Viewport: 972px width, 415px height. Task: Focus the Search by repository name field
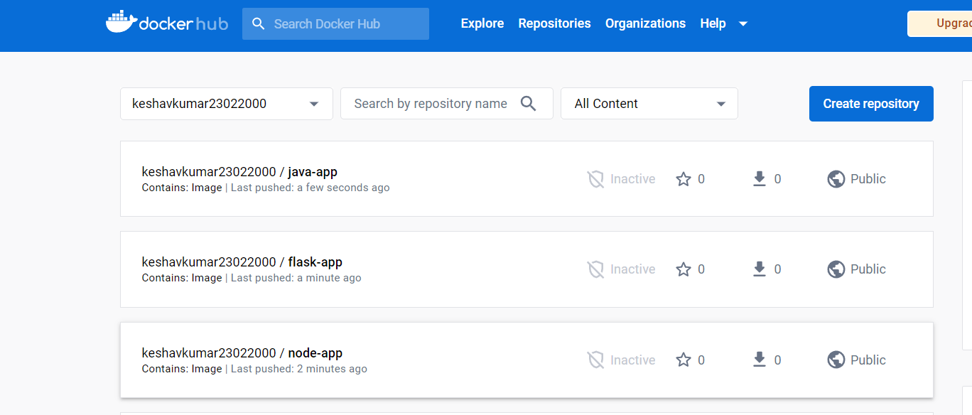[447, 104]
